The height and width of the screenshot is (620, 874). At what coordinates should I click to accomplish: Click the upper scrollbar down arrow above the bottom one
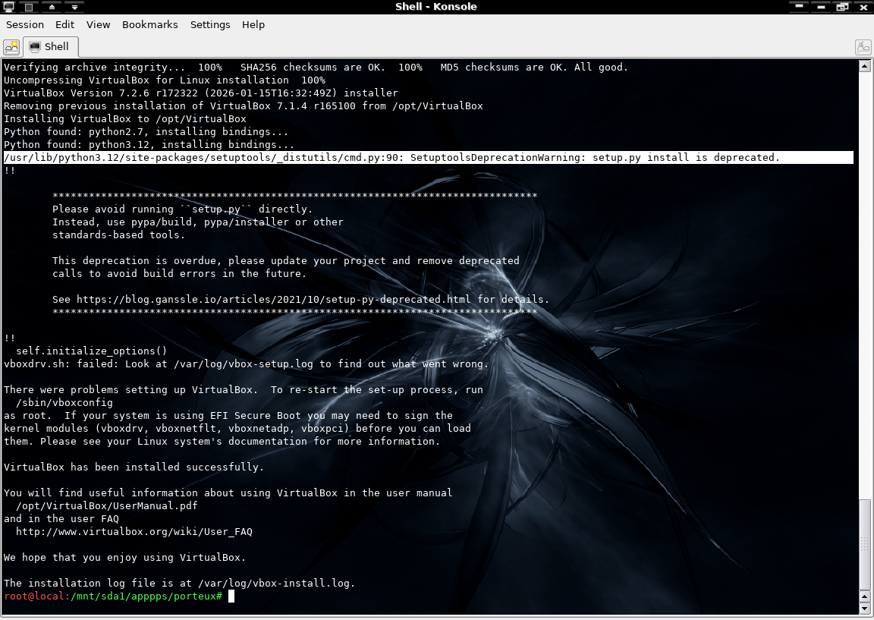(865, 596)
